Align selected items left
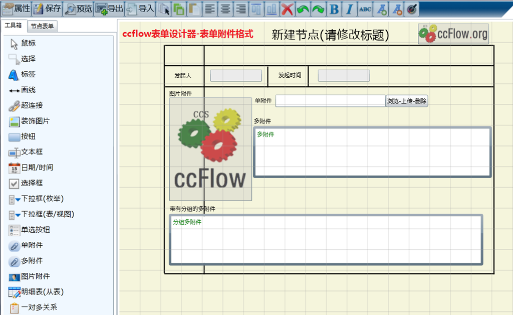513x315 pixels. (210, 9)
